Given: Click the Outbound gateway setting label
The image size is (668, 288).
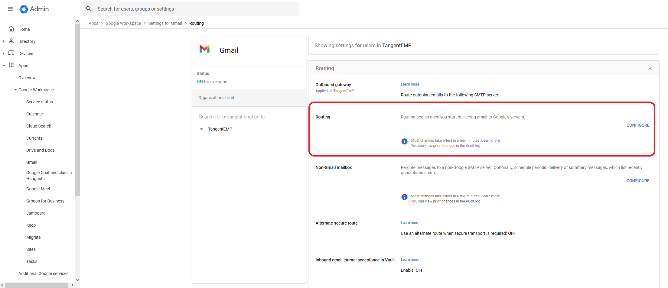Looking at the screenshot, I should pos(333,85).
